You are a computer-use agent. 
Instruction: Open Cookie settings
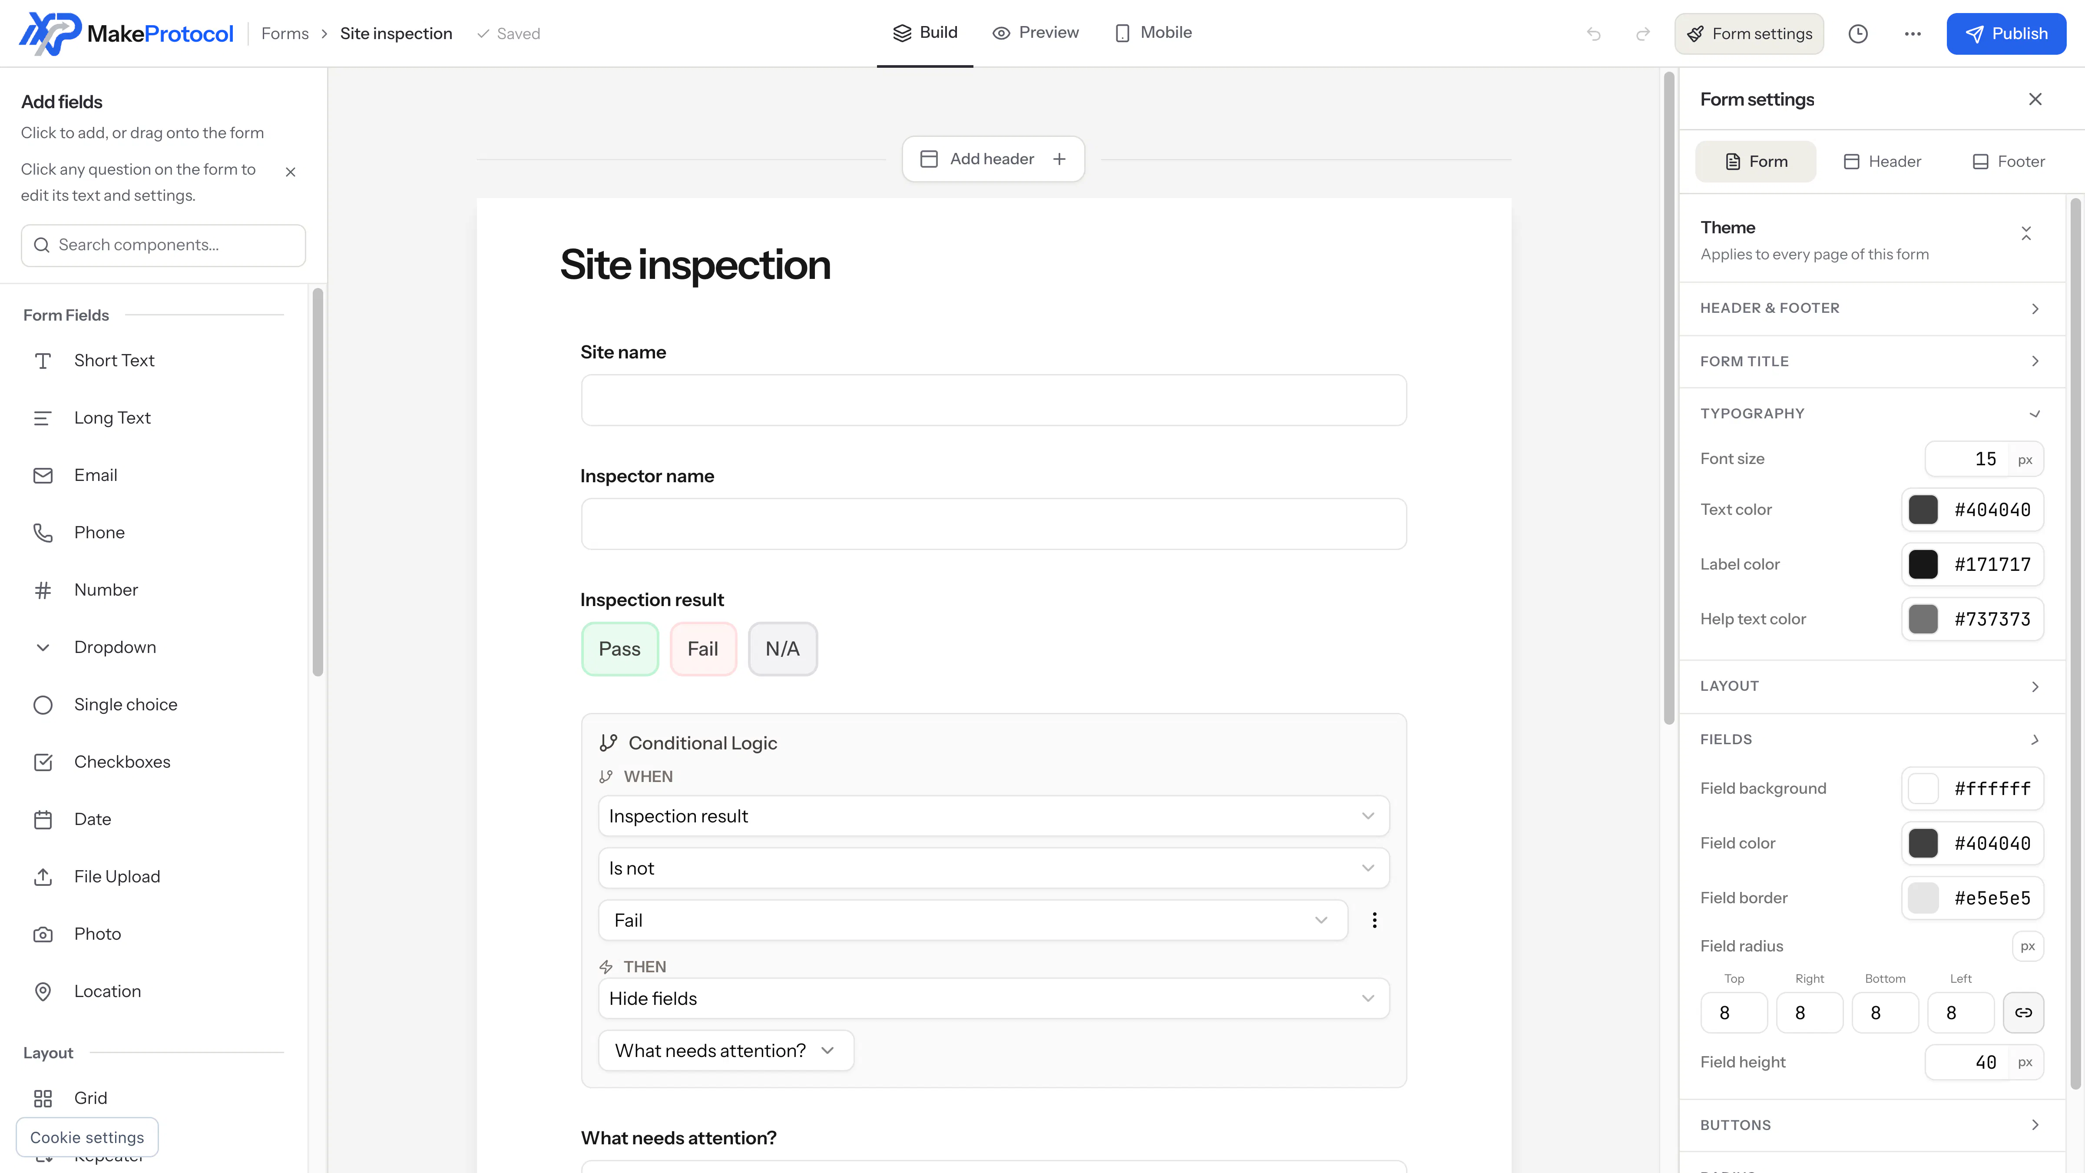(x=87, y=1137)
